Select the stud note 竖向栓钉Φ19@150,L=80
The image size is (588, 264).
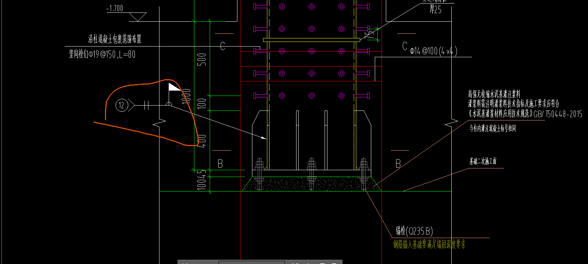102,54
